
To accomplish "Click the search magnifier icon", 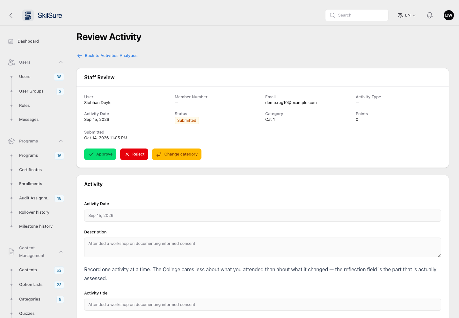I will coord(332,15).
